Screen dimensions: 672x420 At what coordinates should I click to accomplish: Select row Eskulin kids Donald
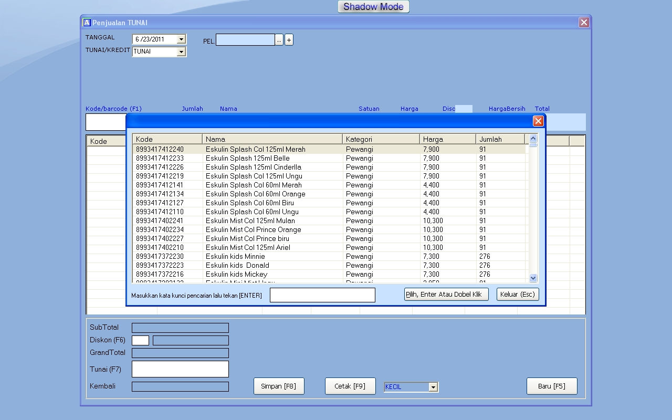click(329, 265)
